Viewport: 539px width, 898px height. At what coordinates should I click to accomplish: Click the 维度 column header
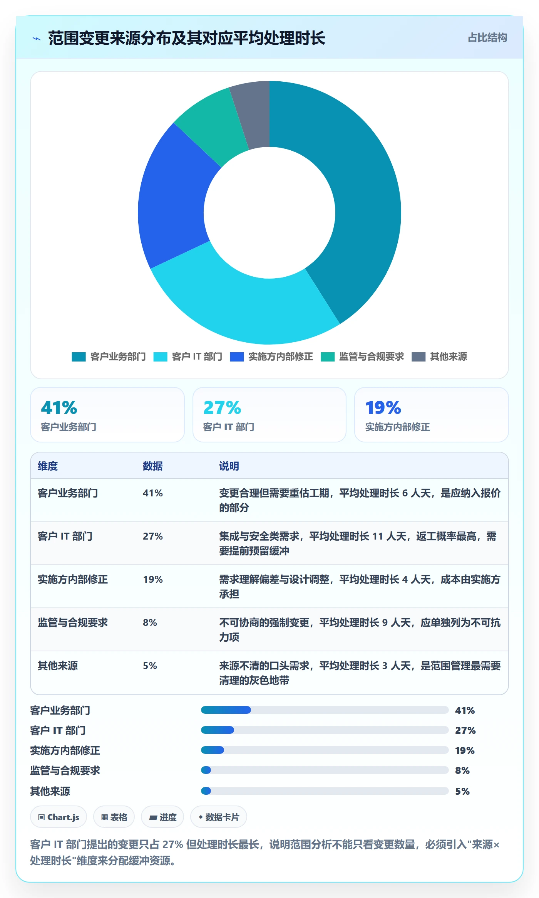point(48,466)
